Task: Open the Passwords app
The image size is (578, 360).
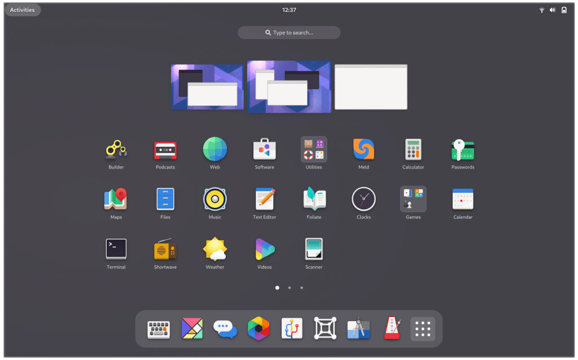Action: coord(463,150)
